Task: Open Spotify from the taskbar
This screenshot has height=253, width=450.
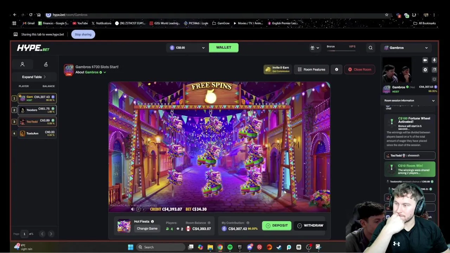Action: pos(230,247)
